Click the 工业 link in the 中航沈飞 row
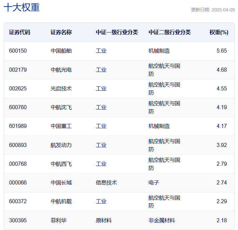The width and height of the screenshot is (238, 230). tap(101, 107)
